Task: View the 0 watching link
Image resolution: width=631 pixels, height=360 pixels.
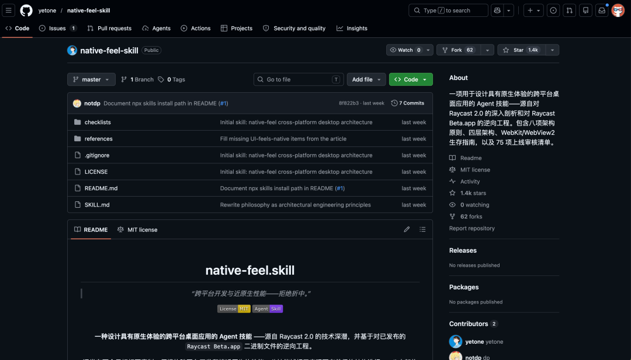Action: 469,205
